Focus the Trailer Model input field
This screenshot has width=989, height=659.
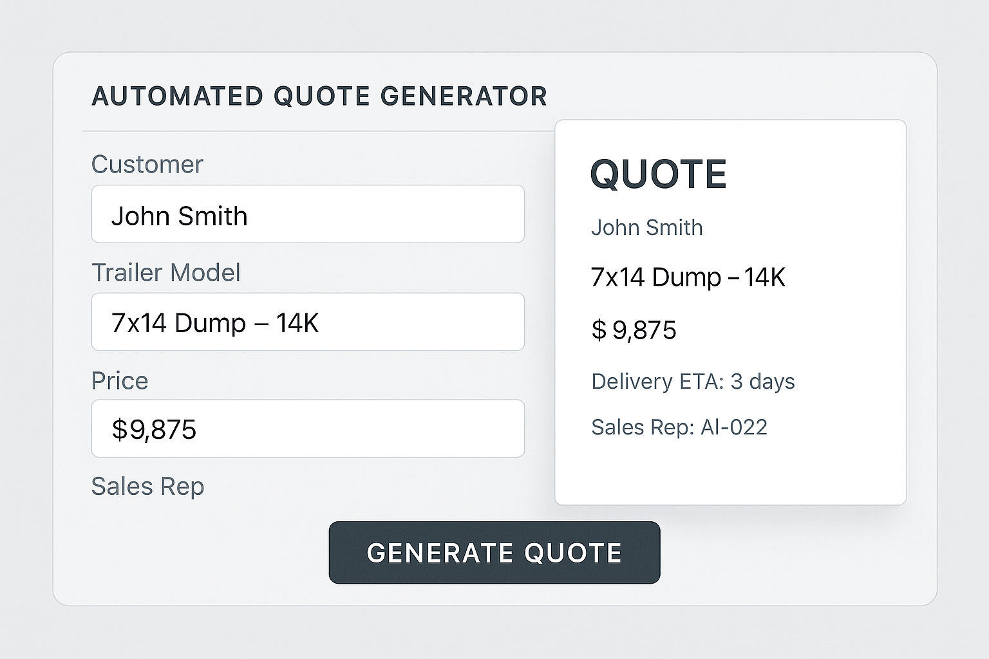[308, 322]
